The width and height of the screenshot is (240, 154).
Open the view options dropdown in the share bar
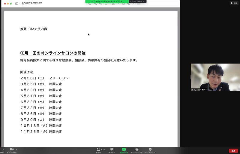(x=137, y=1)
